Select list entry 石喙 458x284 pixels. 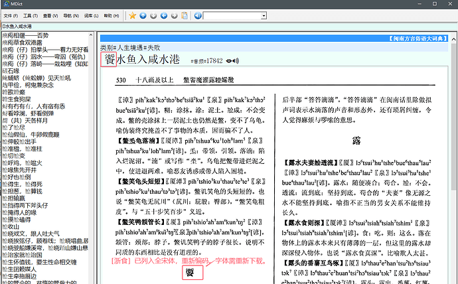coord(11,71)
